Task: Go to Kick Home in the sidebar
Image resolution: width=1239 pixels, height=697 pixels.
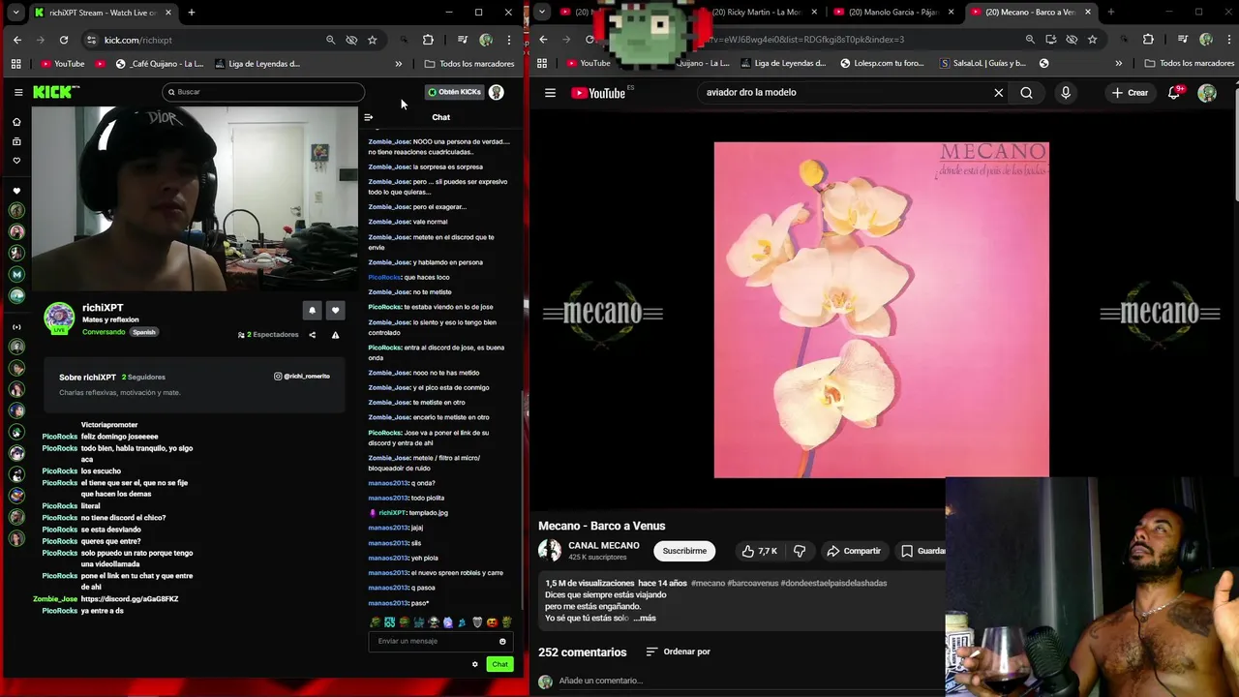Action: coord(16,122)
